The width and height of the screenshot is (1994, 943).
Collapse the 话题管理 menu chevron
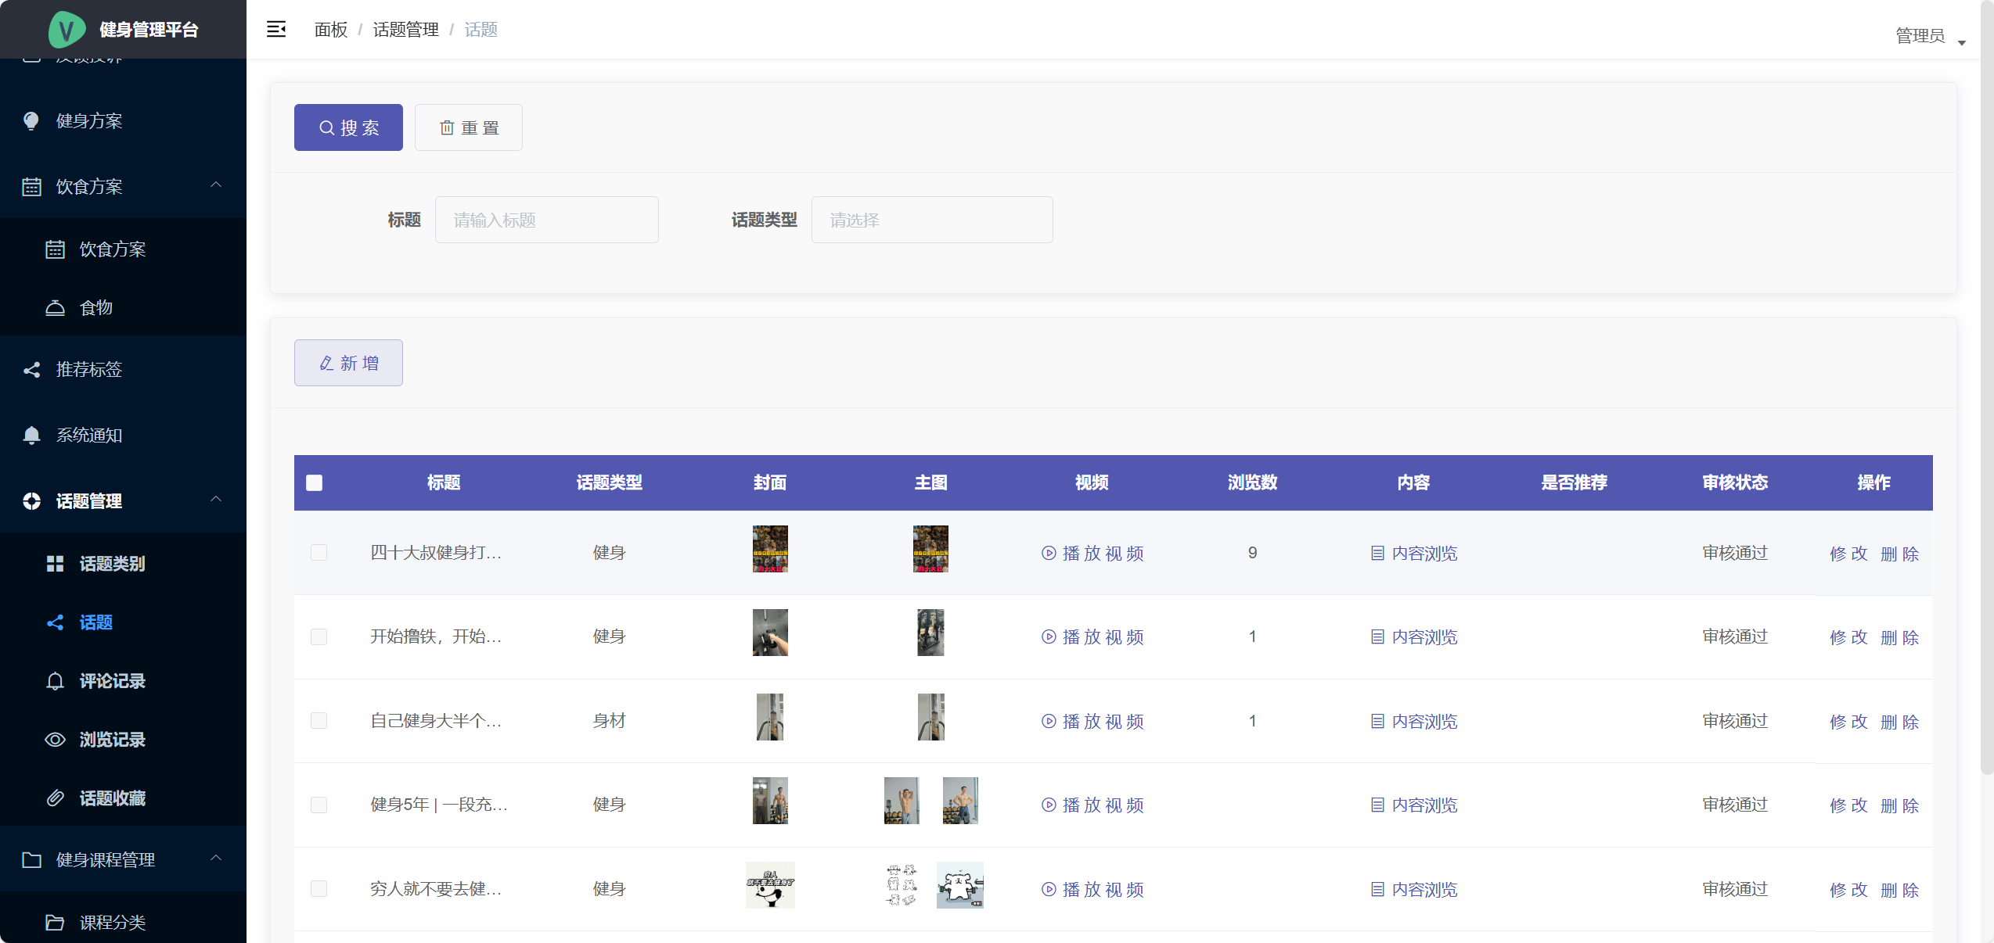click(217, 500)
